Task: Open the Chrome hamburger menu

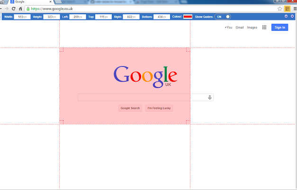Action: coord(295,9)
